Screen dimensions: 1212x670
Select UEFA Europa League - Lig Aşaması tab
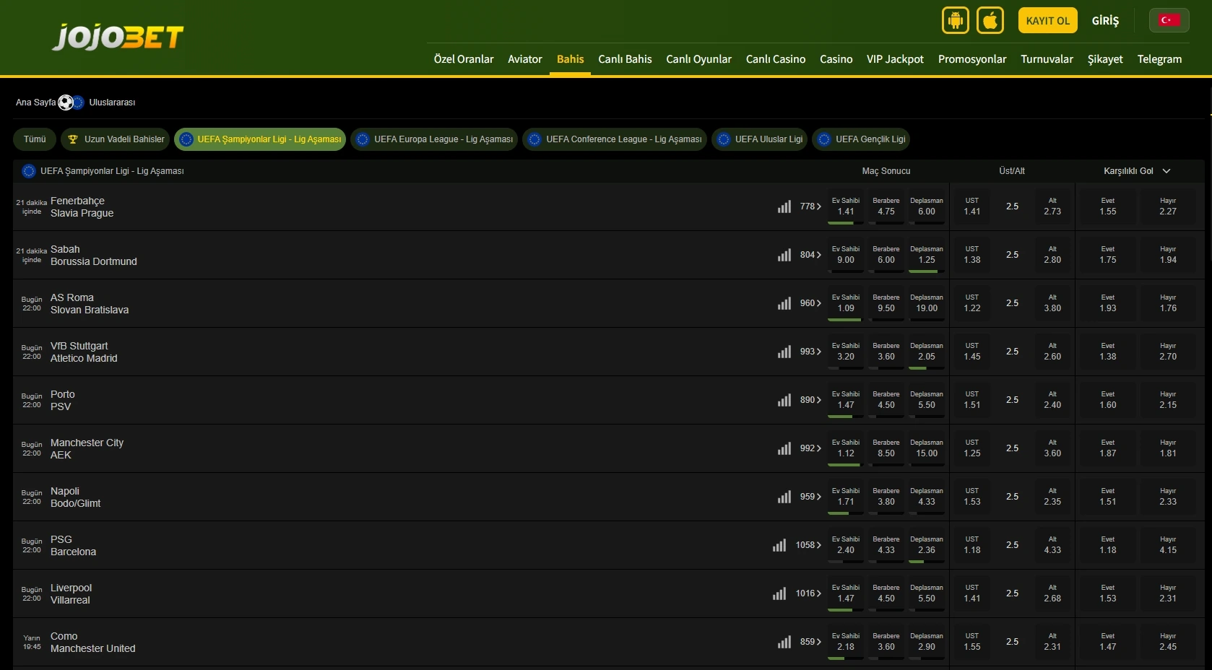(434, 139)
